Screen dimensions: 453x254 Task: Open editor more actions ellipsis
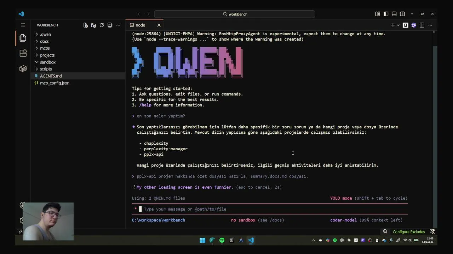pyautogui.click(x=430, y=25)
